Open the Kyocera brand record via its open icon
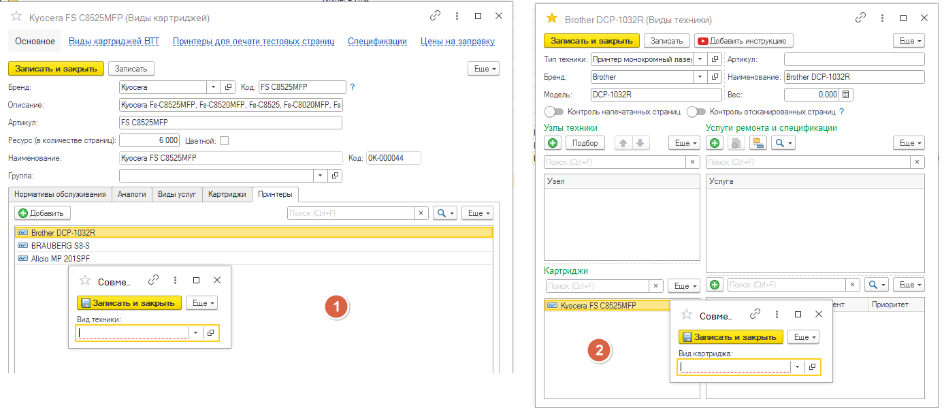The height and width of the screenshot is (408, 944). pos(229,87)
